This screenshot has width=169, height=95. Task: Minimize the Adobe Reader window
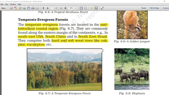[x=158, y=1]
